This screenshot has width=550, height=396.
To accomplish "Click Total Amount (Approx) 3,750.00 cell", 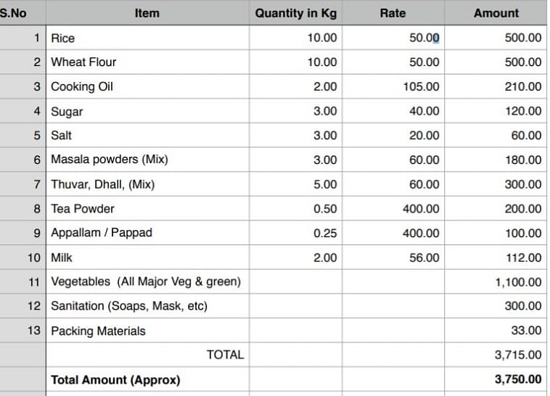I will (x=496, y=379).
